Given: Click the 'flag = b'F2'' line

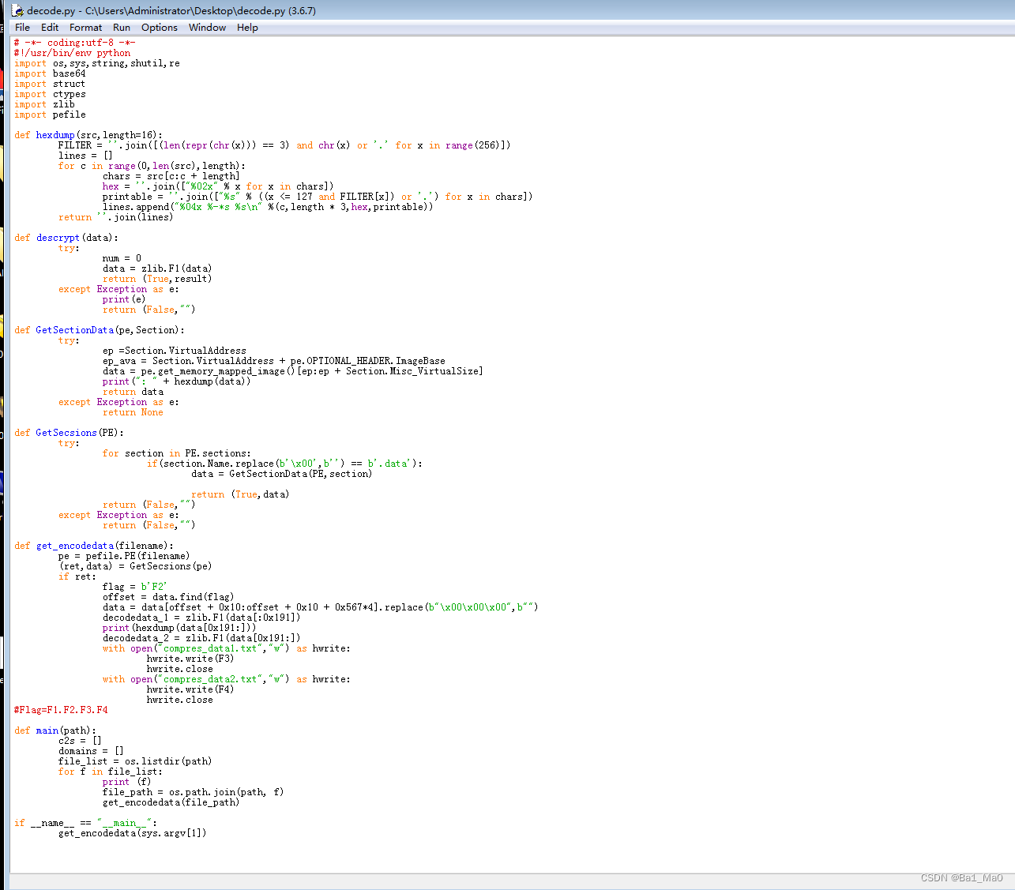Looking at the screenshot, I should 135,587.
